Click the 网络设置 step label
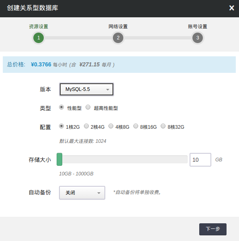The height and width of the screenshot is (241, 239). pos(118,27)
